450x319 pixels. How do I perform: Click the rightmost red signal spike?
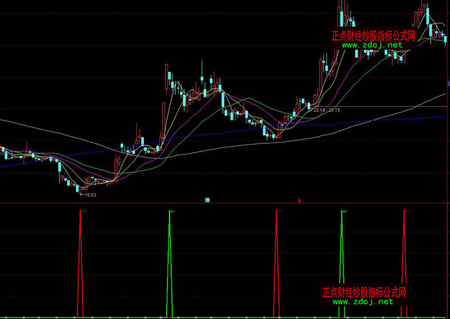click(x=404, y=263)
